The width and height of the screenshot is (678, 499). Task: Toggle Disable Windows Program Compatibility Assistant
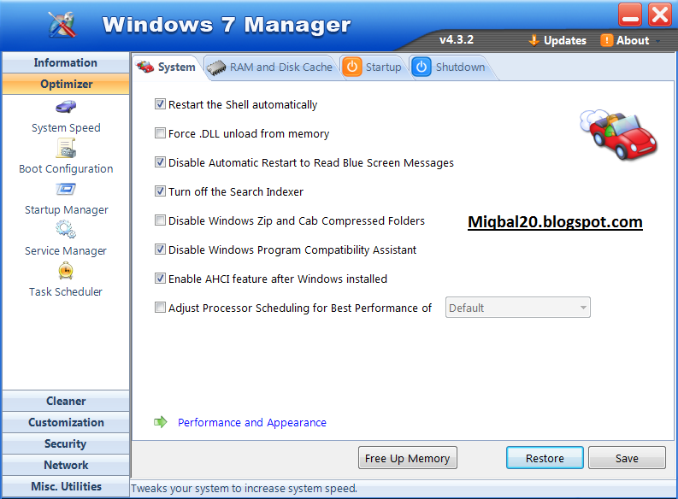coord(160,249)
